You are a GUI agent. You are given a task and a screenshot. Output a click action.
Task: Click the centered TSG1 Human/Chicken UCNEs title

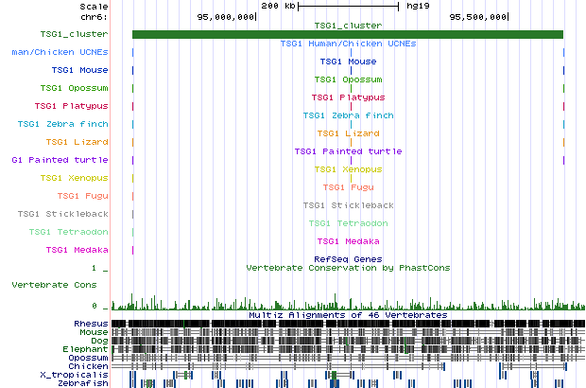348,44
